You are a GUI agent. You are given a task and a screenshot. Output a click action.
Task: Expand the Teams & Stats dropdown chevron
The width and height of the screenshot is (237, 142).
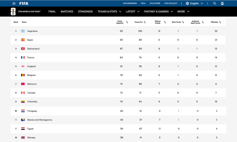pos(120,11)
